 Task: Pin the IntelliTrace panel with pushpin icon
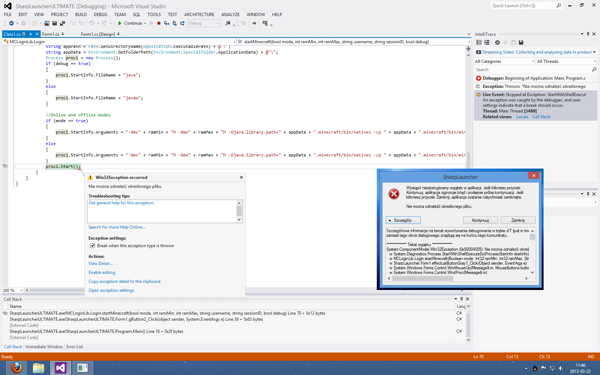[588, 34]
